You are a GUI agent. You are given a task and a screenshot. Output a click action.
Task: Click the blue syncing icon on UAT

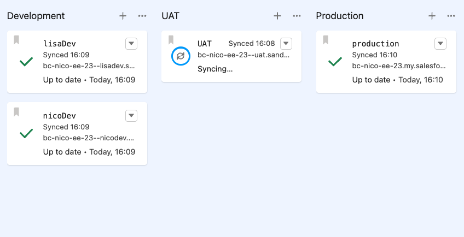coord(181,56)
